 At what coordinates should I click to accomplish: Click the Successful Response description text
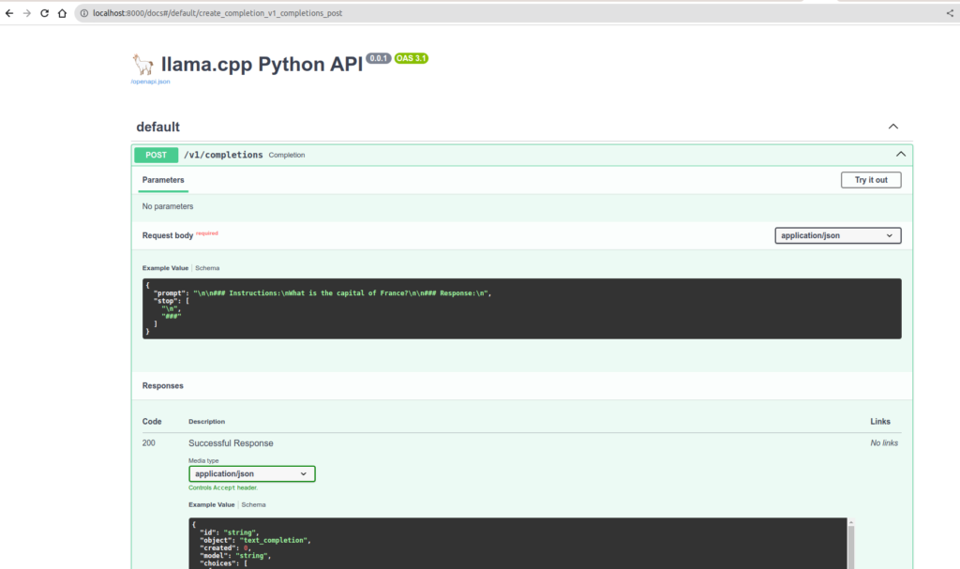point(231,443)
